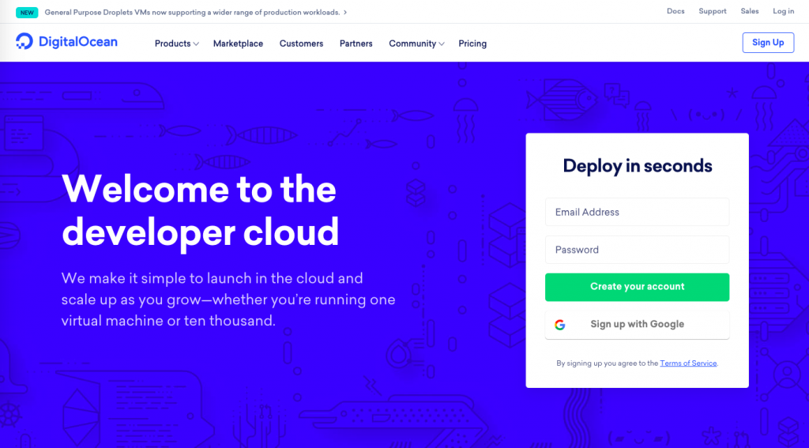Focus the Password field

pos(638,250)
